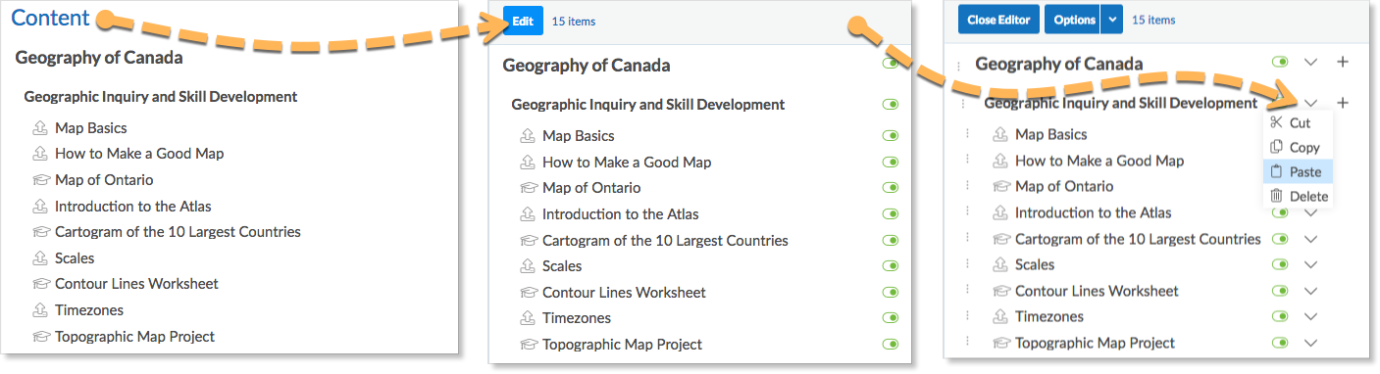1380x374 pixels.
Task: Click the Close Editor button
Action: [x=997, y=20]
